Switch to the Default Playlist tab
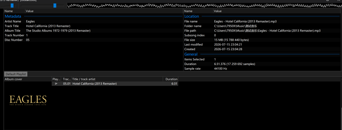The image size is (342, 130). [16, 74]
